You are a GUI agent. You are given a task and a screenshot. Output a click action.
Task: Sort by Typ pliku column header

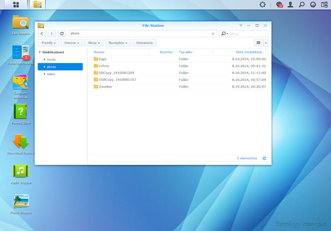185,52
